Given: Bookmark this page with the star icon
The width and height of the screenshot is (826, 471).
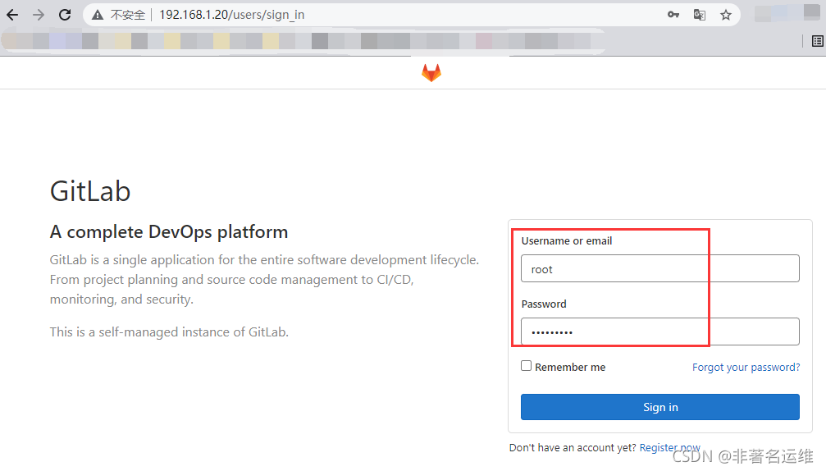Looking at the screenshot, I should click(726, 15).
